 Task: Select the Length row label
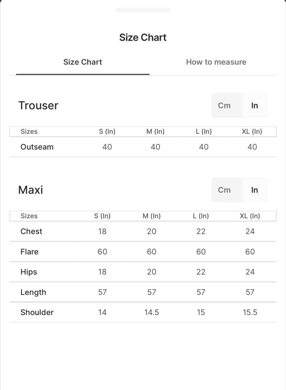(33, 292)
